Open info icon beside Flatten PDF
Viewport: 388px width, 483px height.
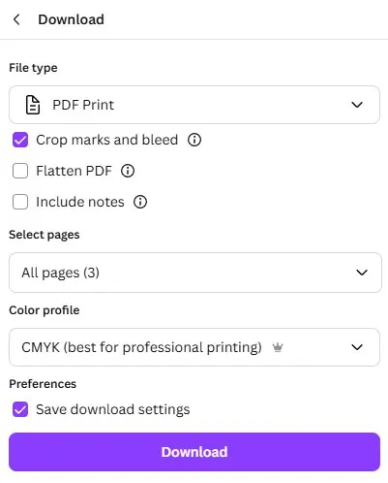coord(128,171)
